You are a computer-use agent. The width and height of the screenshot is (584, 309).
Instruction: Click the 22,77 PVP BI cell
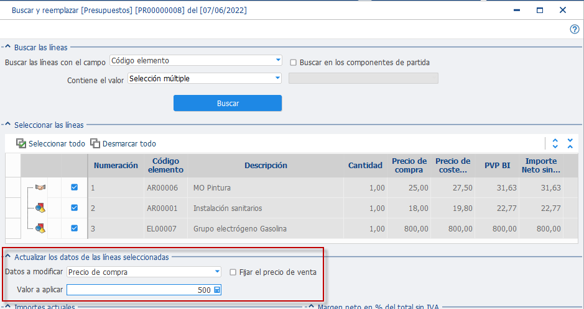click(497, 208)
